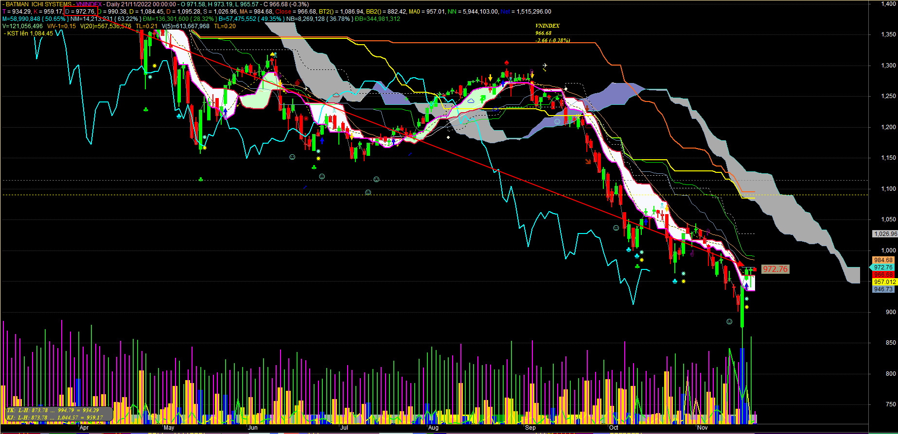898x434 pixels.
Task: Click the red 972.76 annotation beside last candle
Action: (775, 269)
